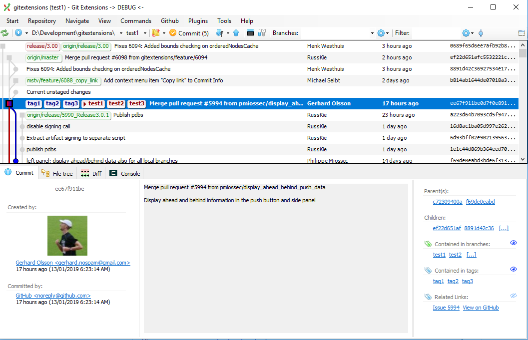Click the branch filter settings gear icon
Screen dimensions: 528x340
(381, 33)
